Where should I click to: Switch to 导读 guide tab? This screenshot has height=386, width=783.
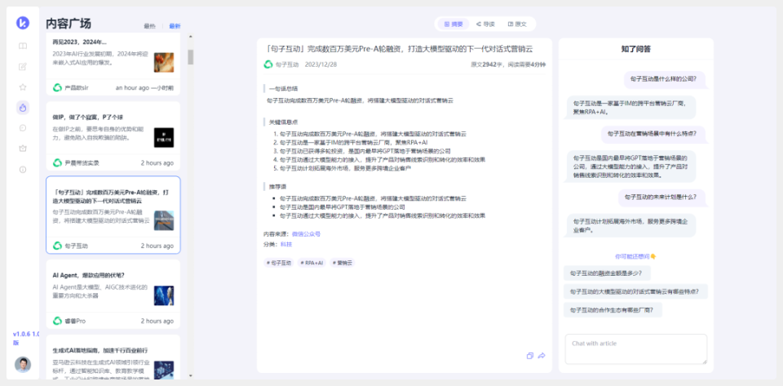click(485, 24)
